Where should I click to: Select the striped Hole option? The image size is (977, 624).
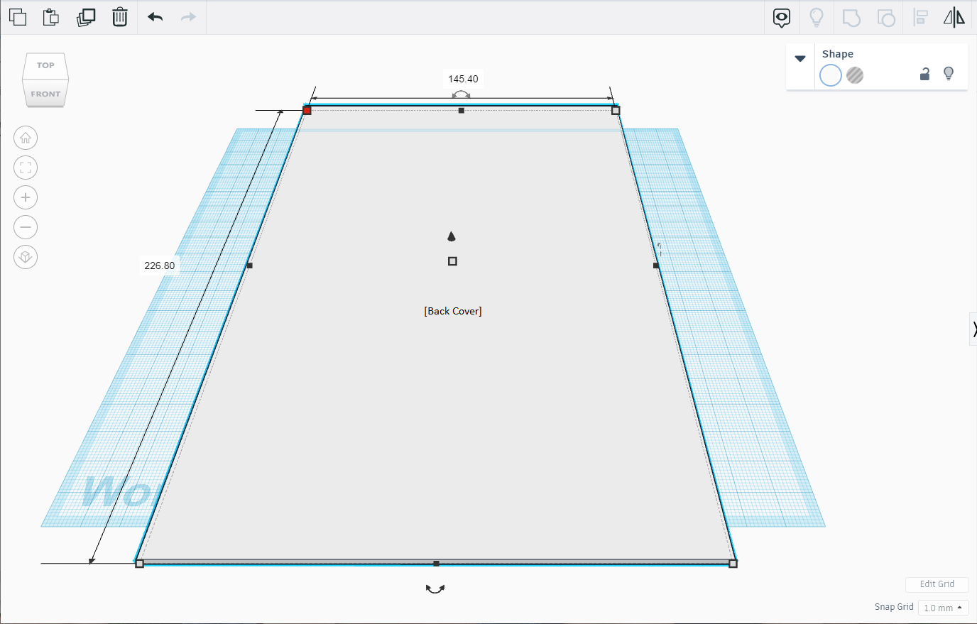pos(855,75)
